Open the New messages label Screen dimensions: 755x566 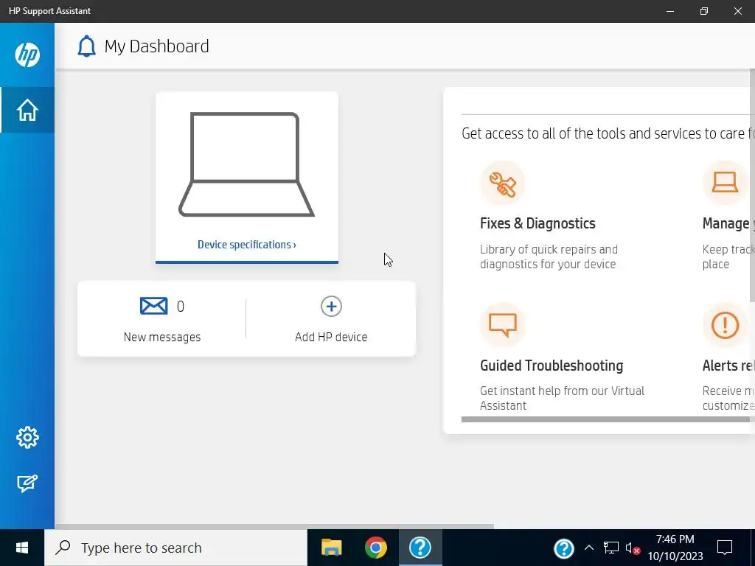tap(161, 337)
